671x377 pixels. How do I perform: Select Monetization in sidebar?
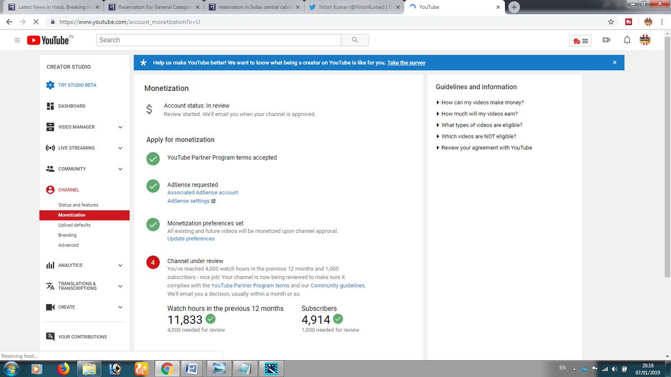pyautogui.click(x=84, y=215)
